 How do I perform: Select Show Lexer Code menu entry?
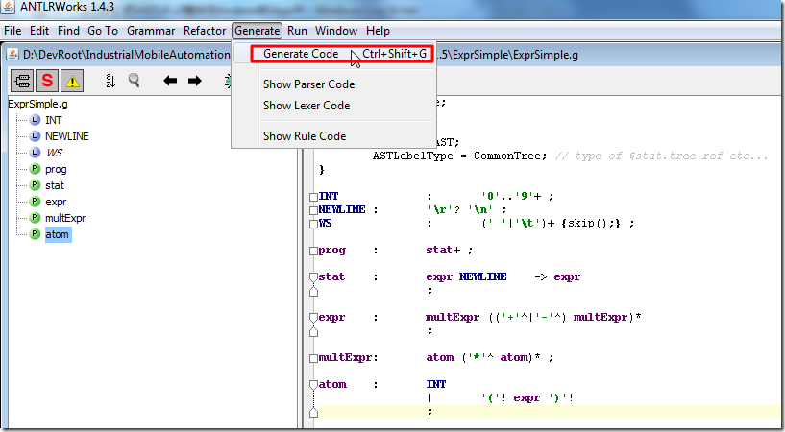click(307, 106)
